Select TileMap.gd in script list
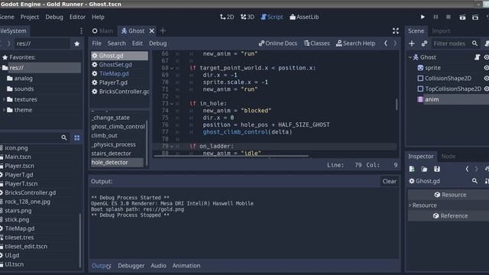The image size is (489, 275). 114,73
